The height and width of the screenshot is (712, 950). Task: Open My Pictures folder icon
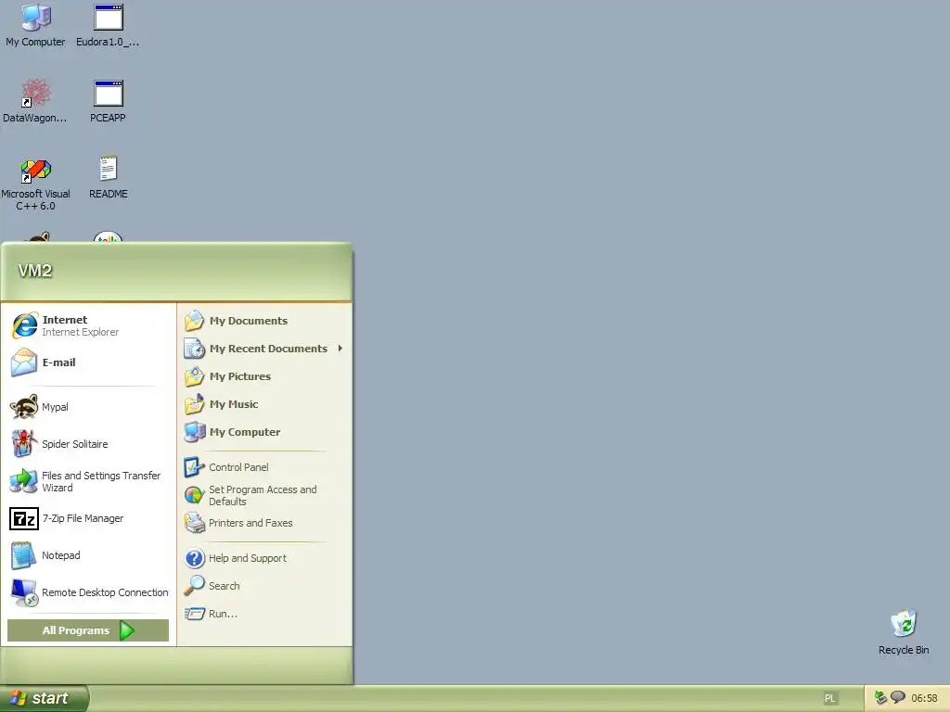pos(195,376)
